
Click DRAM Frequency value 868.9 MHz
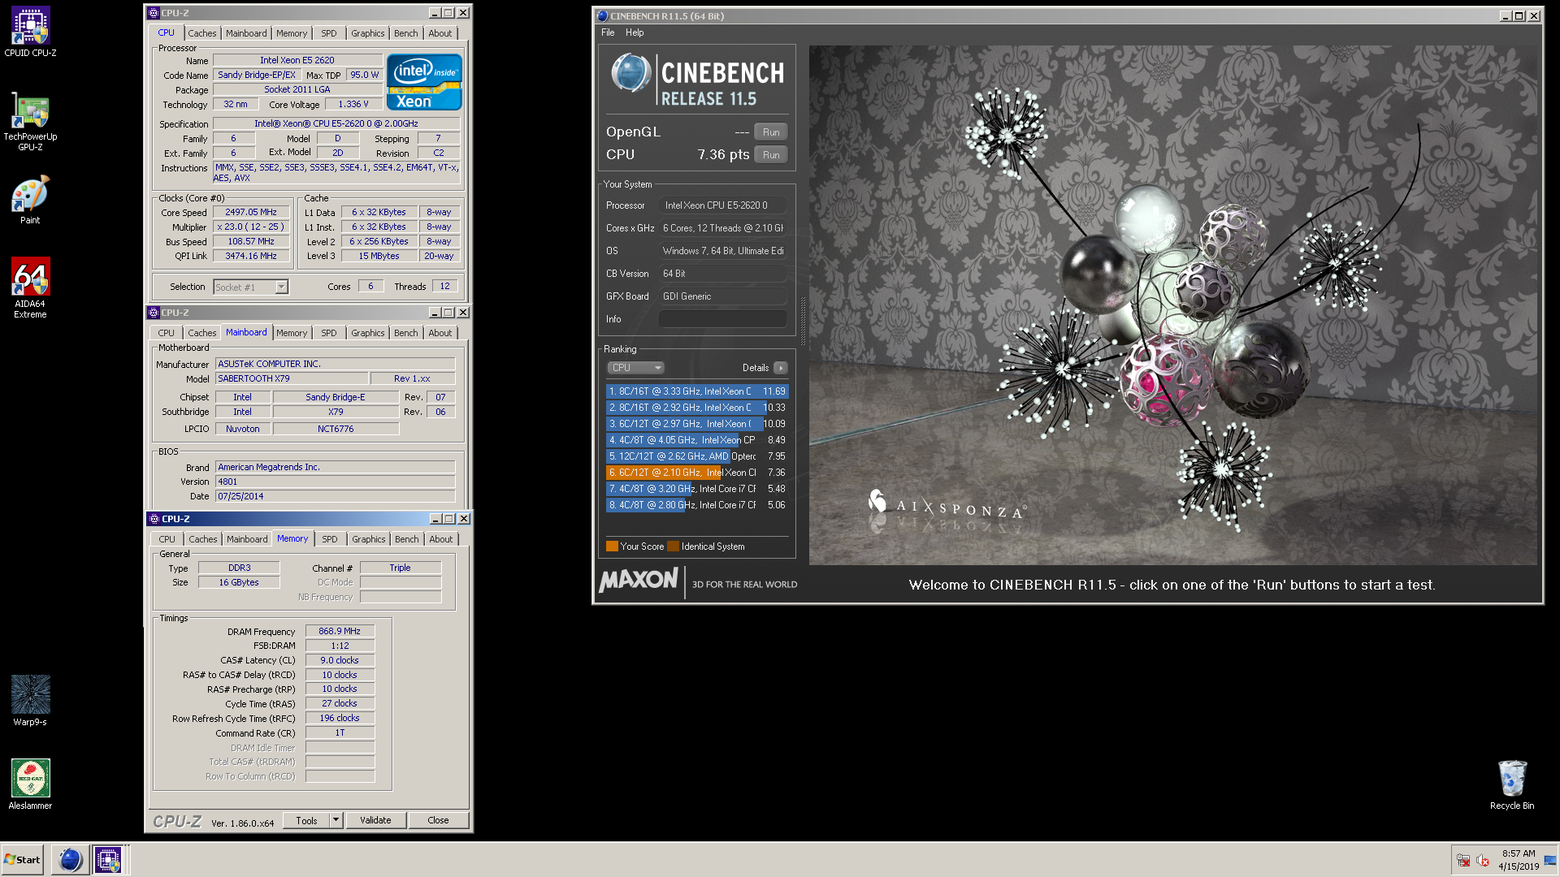click(340, 631)
